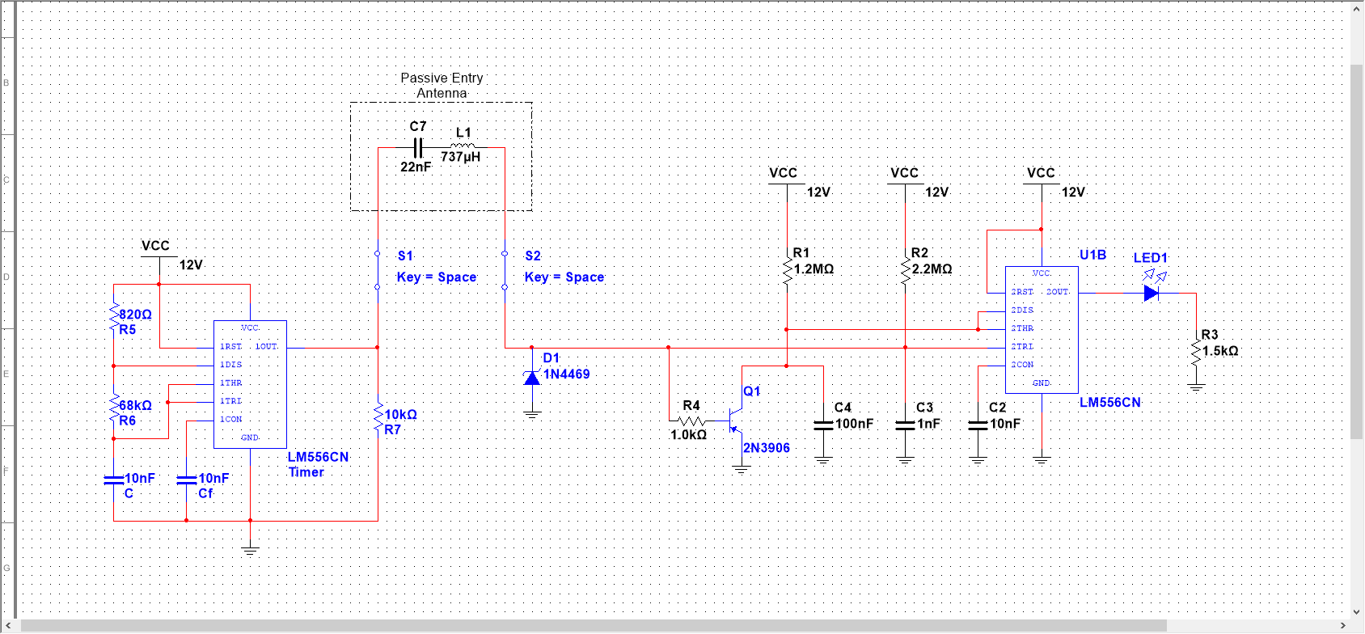Click the 'U1B' reference label
This screenshot has width=1365, height=634.
[1092, 255]
